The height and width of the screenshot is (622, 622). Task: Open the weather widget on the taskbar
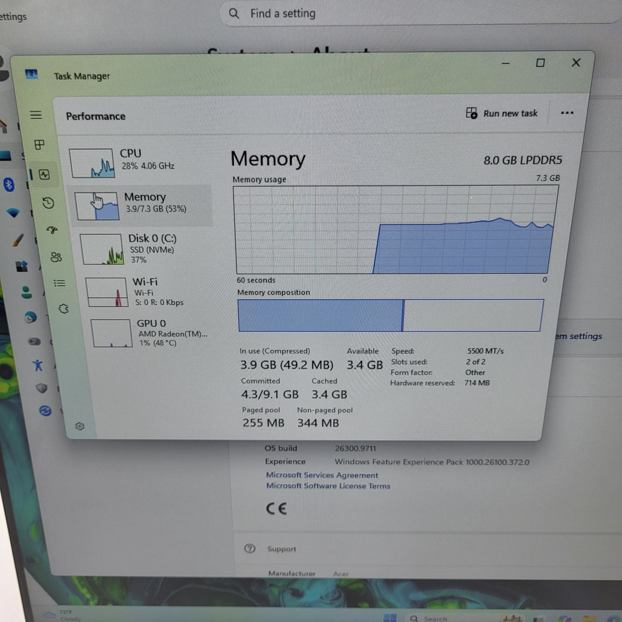pos(63,615)
